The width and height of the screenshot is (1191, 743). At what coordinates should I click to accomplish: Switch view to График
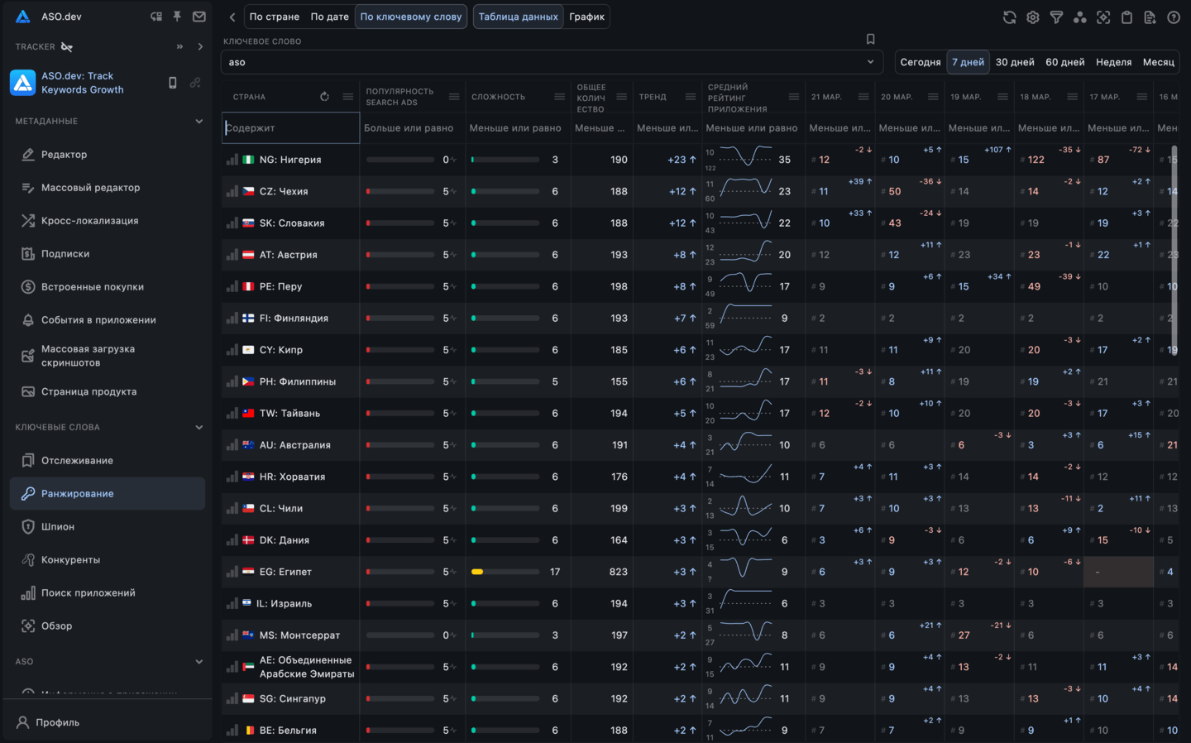coord(586,17)
